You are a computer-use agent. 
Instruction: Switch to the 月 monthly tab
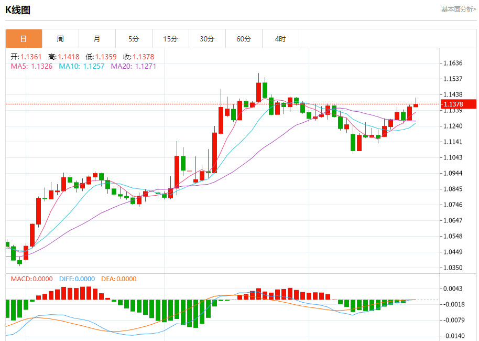tap(97, 39)
